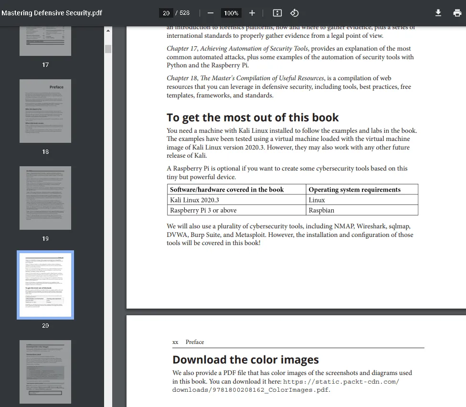Click the page number input field
466x407 pixels.
166,13
